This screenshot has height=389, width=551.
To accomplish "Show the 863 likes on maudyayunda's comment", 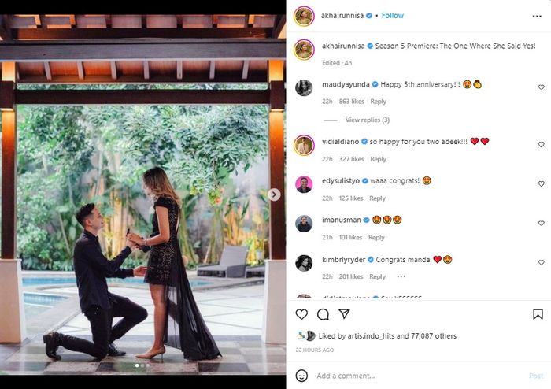I will coord(351,102).
